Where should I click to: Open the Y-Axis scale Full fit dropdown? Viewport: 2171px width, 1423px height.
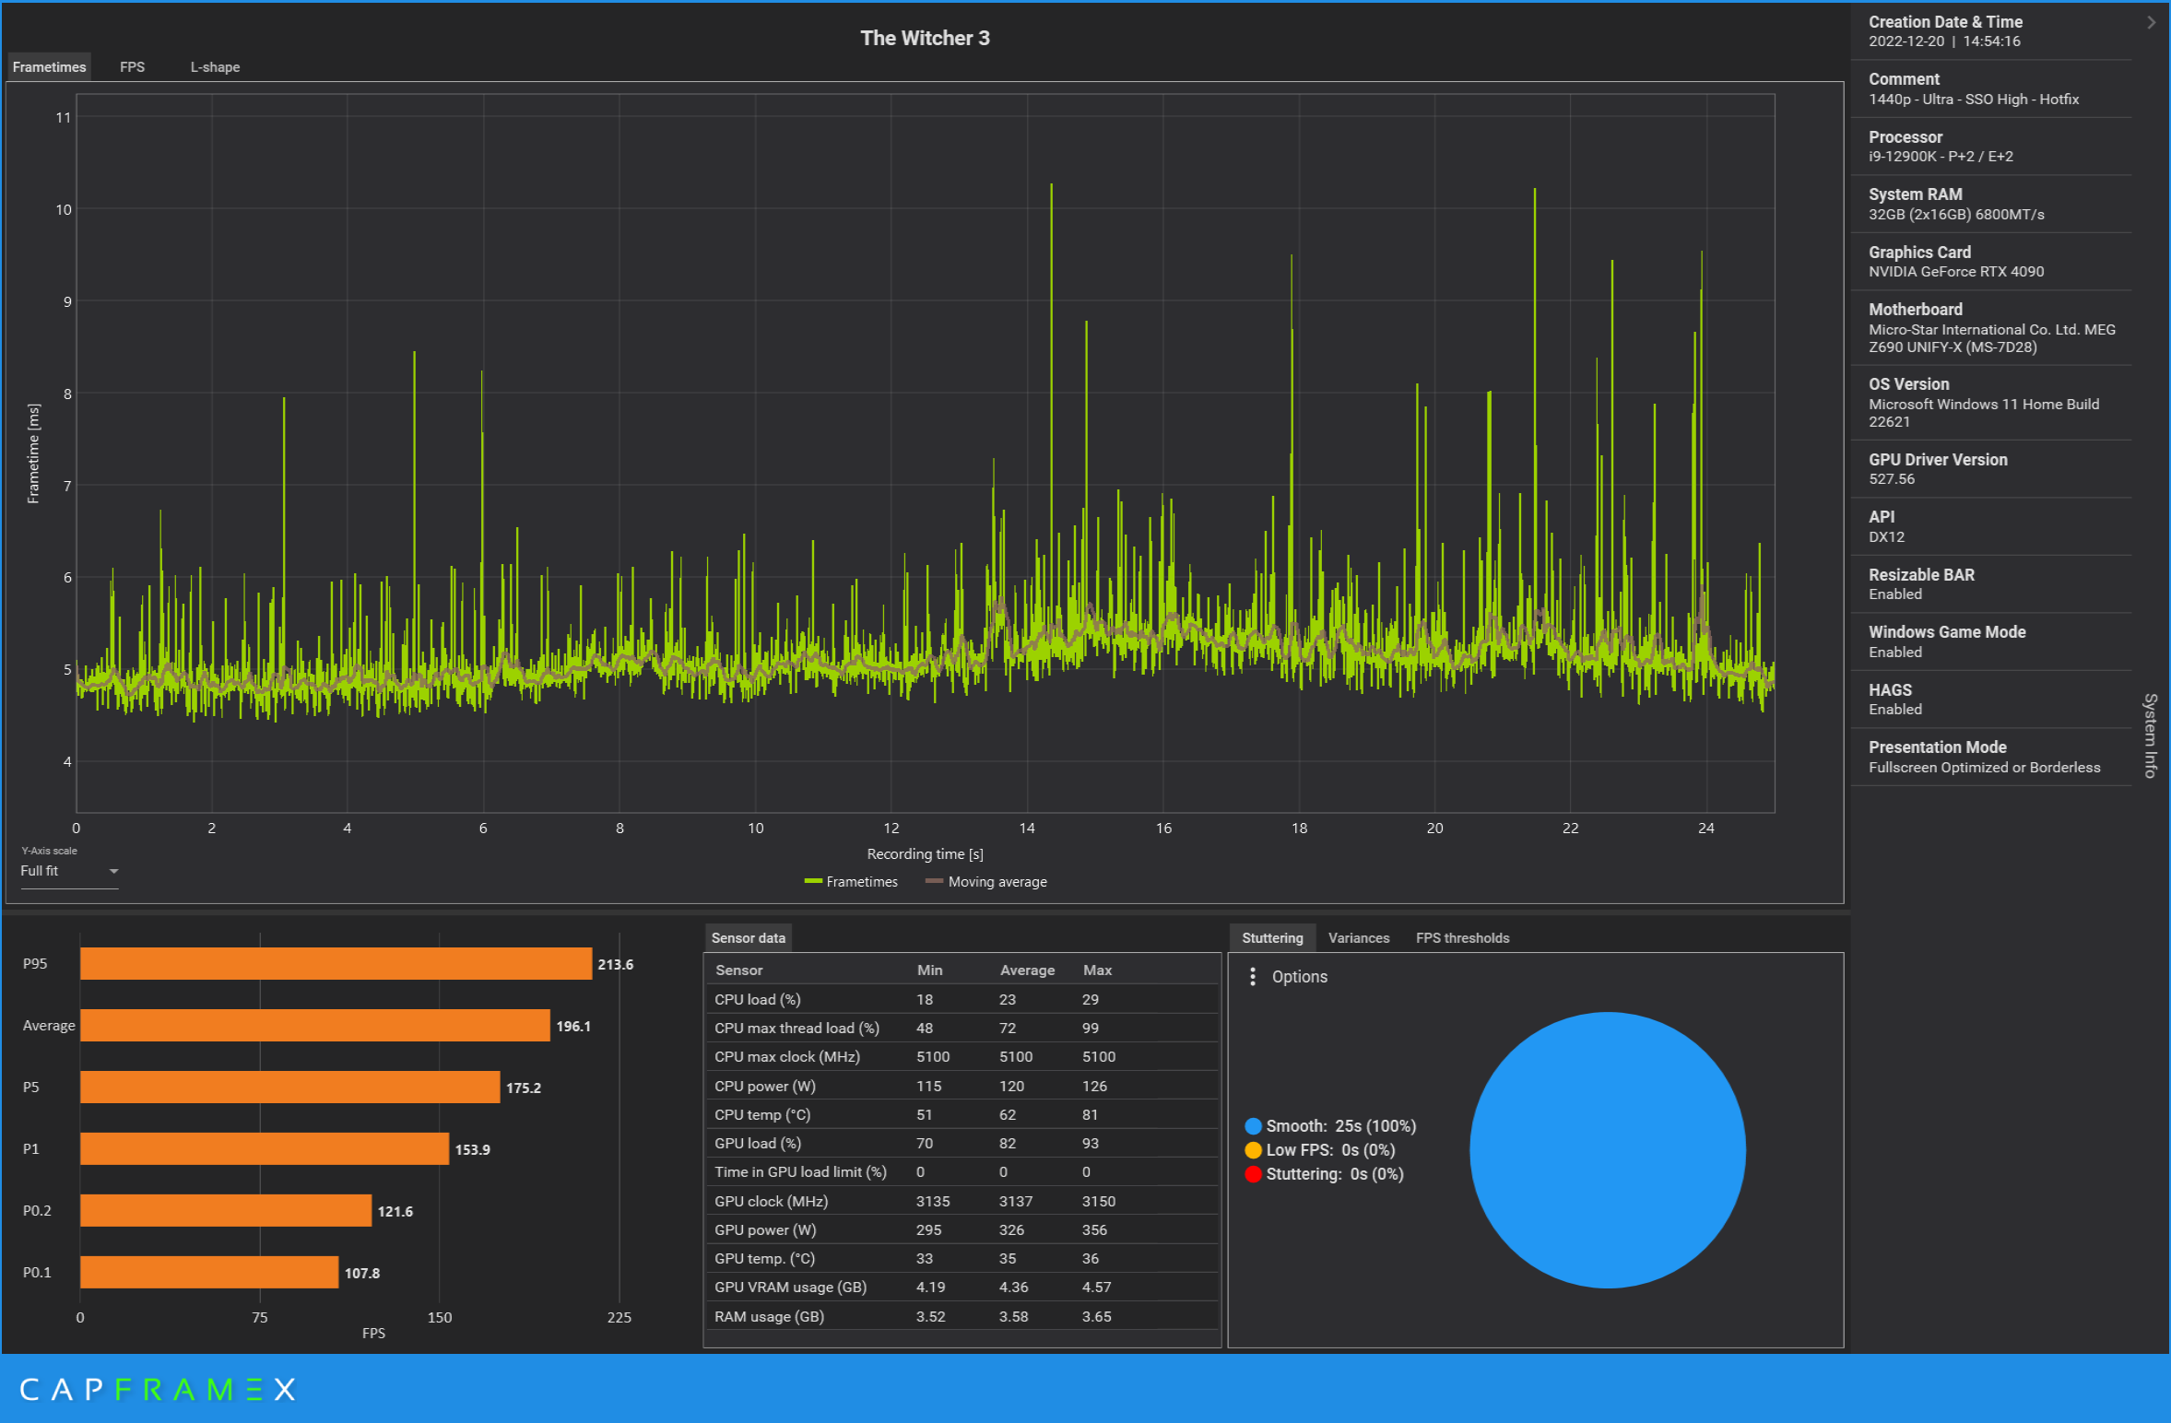click(70, 871)
